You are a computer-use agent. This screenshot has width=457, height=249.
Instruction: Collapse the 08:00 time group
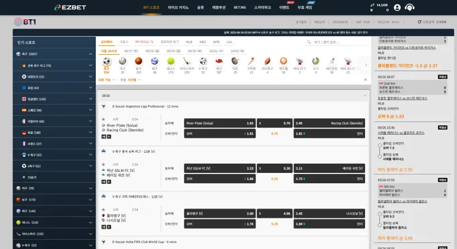coord(365,96)
